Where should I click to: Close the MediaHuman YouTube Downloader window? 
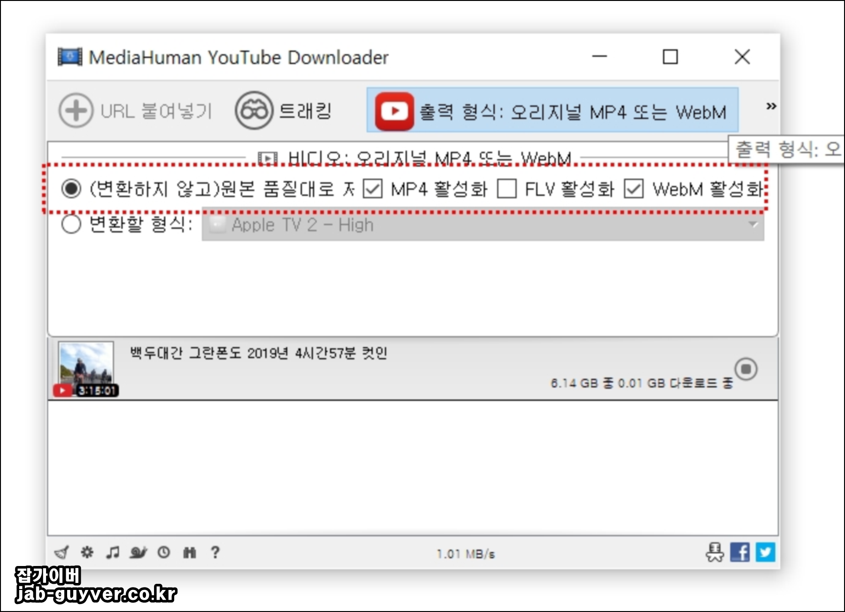pyautogui.click(x=742, y=57)
